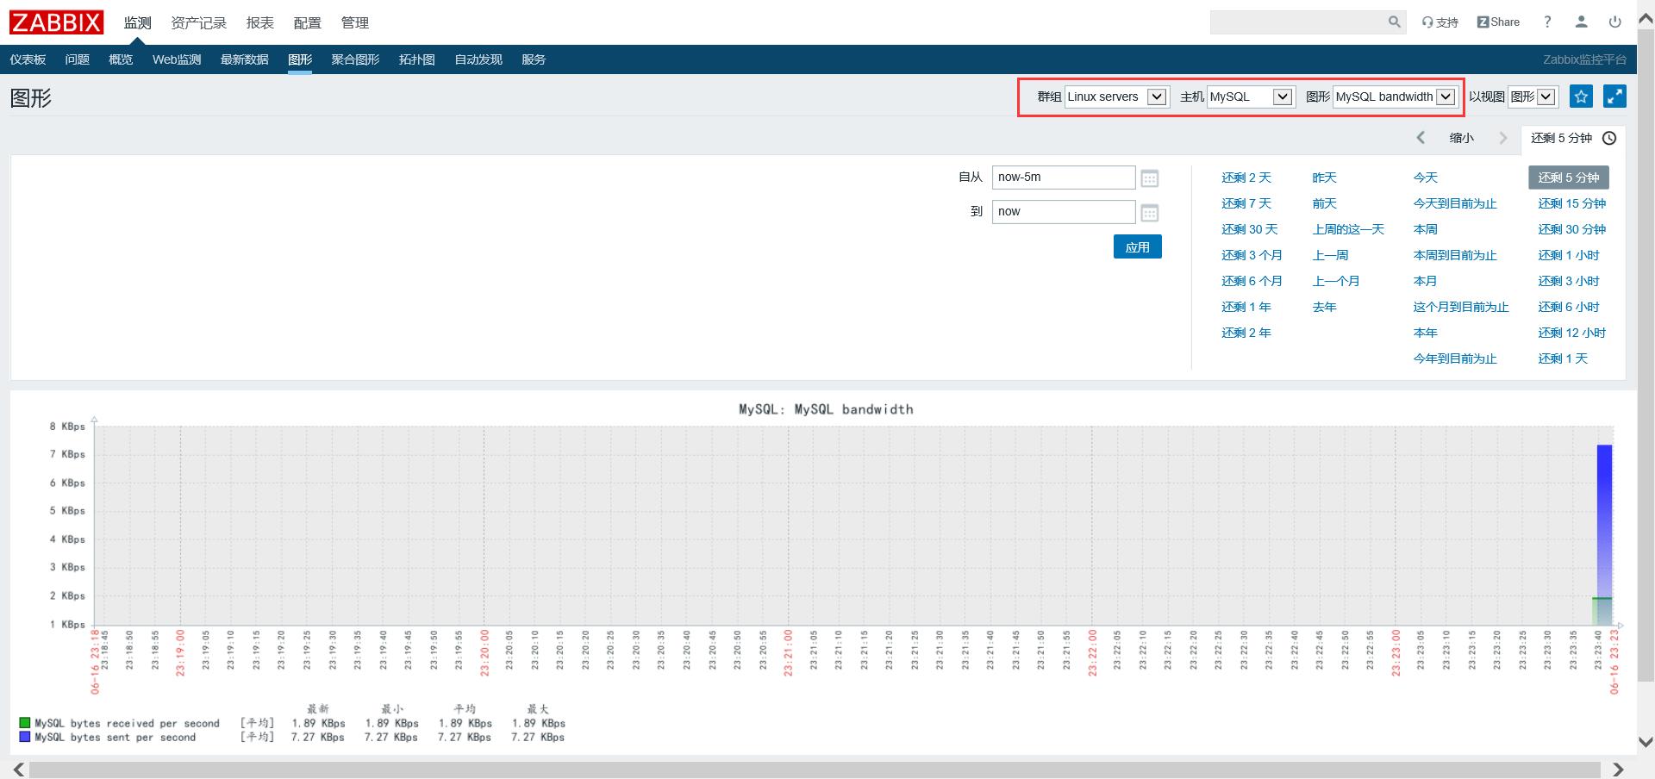The image size is (1655, 779).
Task: Open the Zabbix Share link
Action: (x=1498, y=22)
